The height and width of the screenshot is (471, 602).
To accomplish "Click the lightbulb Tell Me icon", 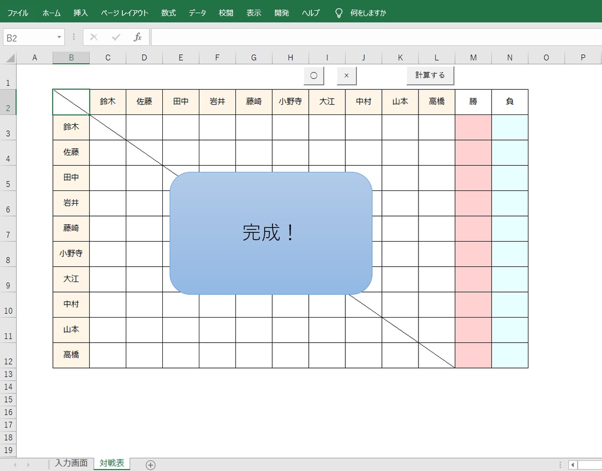I will point(339,13).
